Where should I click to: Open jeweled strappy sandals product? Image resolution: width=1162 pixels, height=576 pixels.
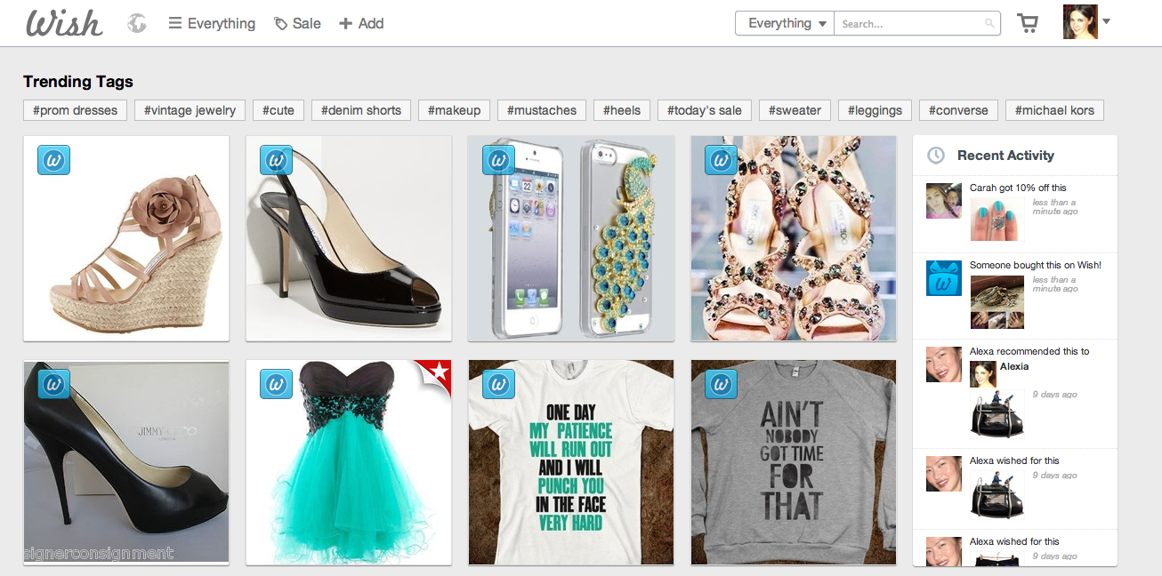tap(794, 238)
